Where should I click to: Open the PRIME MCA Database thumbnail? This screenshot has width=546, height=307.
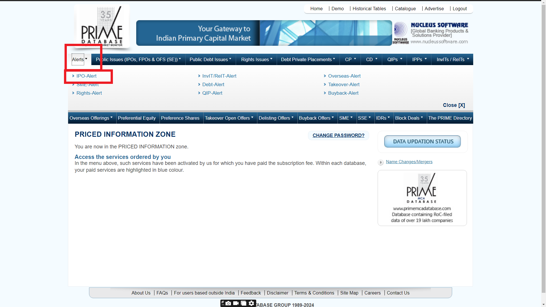coord(422,198)
